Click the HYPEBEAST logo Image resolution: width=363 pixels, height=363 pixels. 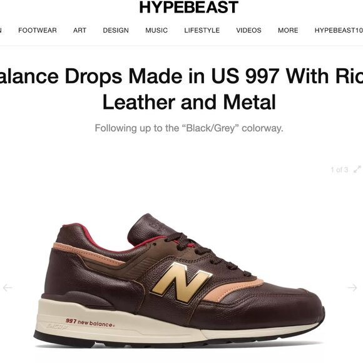[188, 8]
